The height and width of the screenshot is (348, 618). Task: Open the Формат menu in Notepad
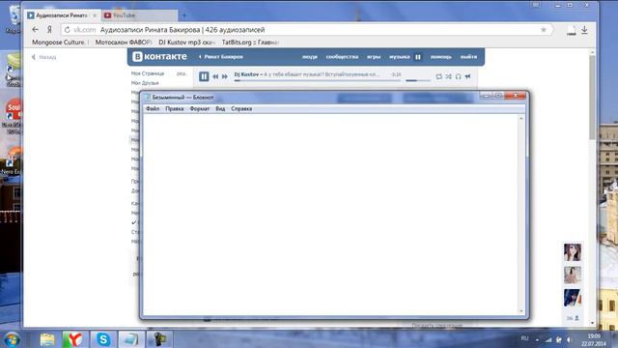click(x=200, y=108)
